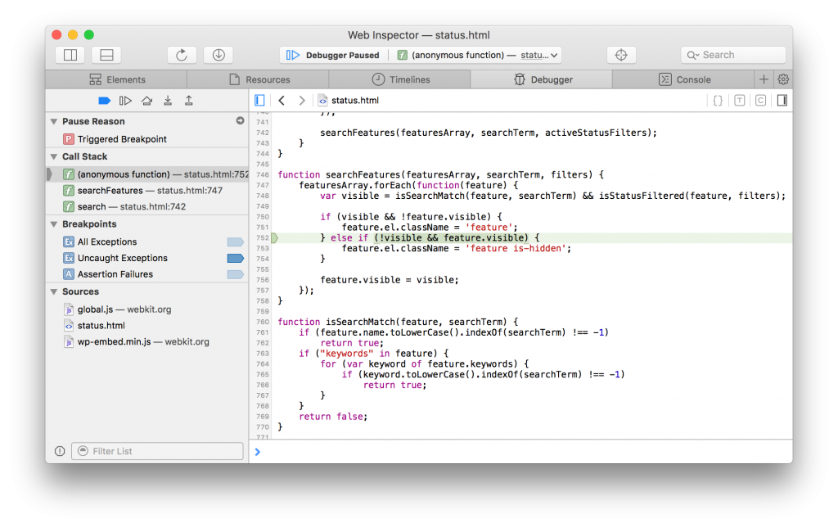838x528 pixels.
Task: Disable the Uncaught Exceptions breakpoint toggle
Action: pos(236,258)
